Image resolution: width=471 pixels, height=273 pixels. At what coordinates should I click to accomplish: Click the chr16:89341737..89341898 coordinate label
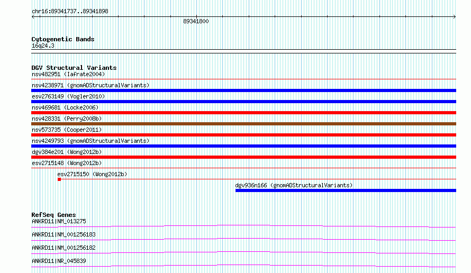[70, 12]
